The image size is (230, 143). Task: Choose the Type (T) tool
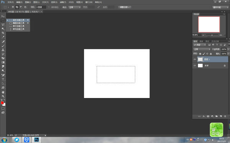3,79
